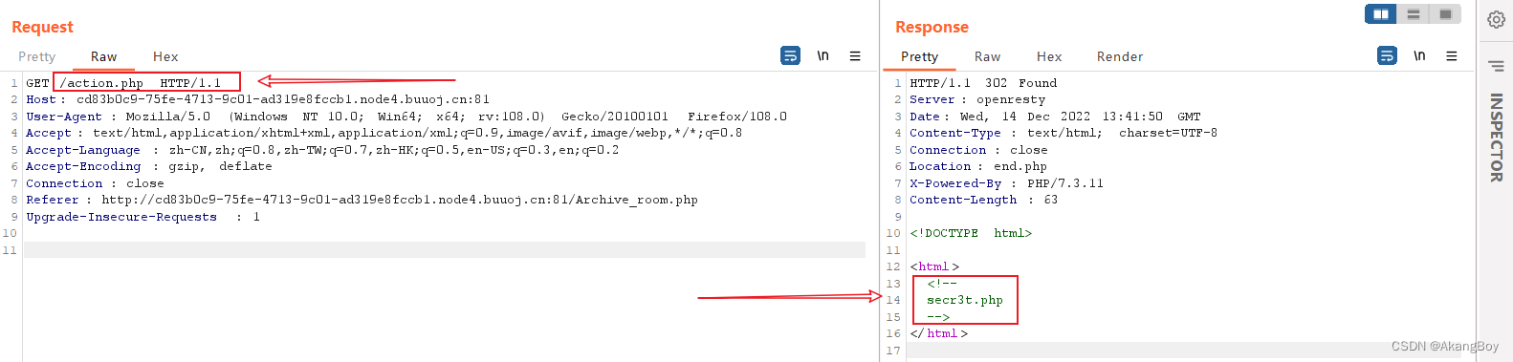Toggle non-printable characters in Response panel
1513x362 pixels.
click(x=1419, y=55)
